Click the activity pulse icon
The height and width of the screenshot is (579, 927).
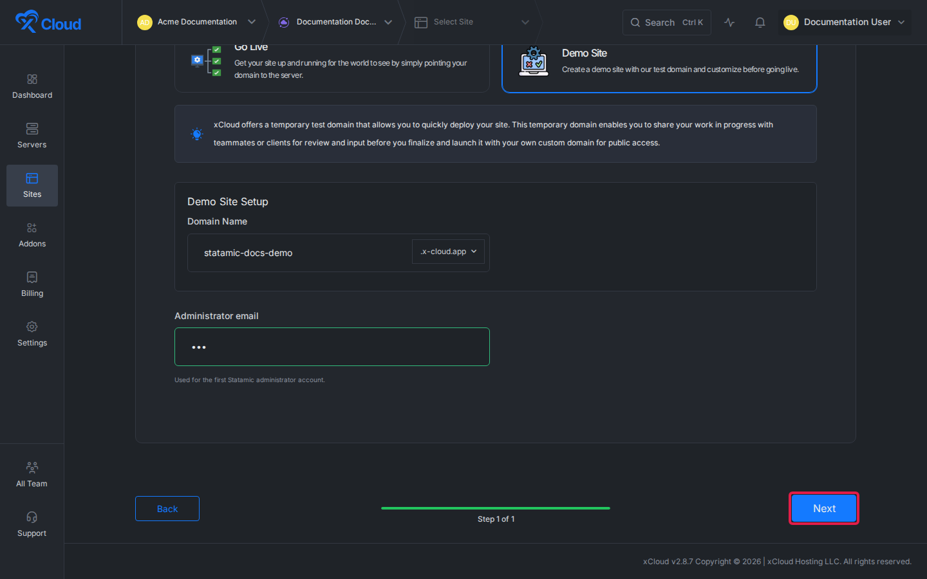click(x=729, y=23)
